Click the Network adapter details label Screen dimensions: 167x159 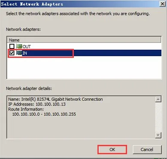(29, 88)
